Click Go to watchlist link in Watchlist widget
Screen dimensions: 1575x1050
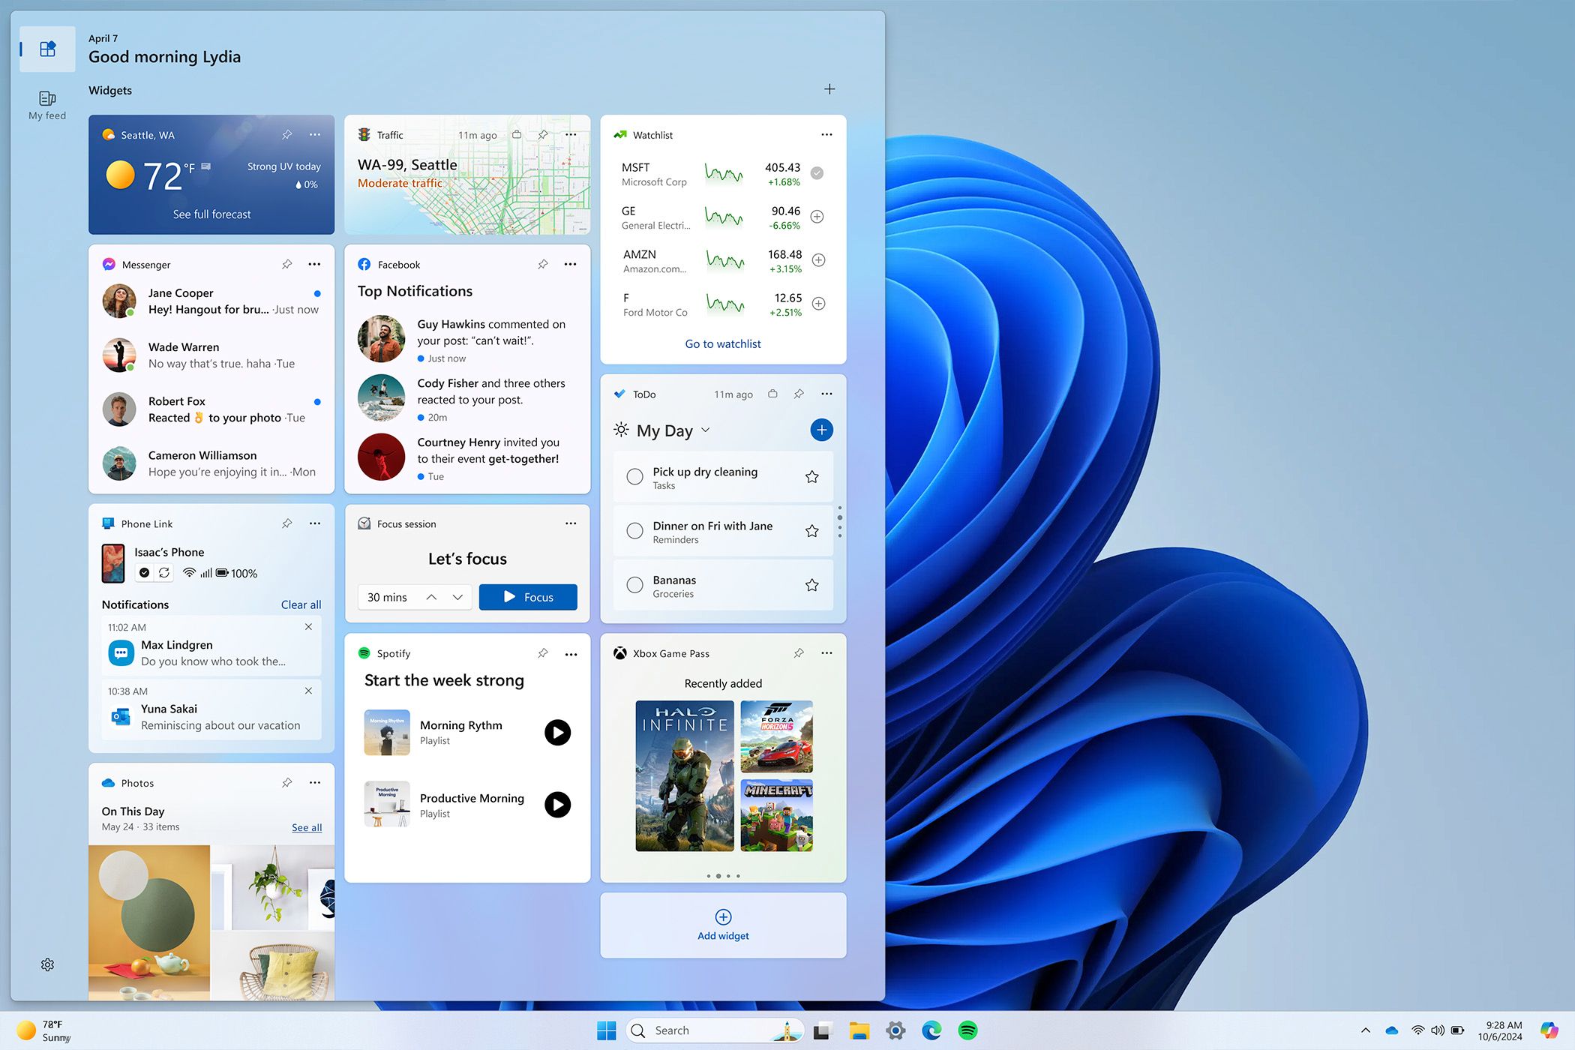723,343
